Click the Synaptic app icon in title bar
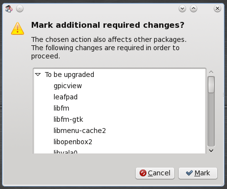227x189 pixels. click(x=9, y=9)
